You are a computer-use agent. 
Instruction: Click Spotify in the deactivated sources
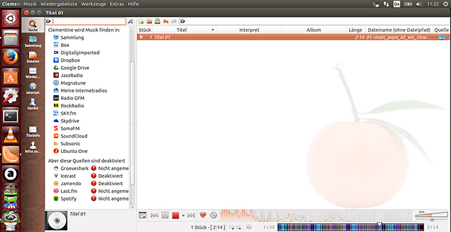pyautogui.click(x=65, y=199)
